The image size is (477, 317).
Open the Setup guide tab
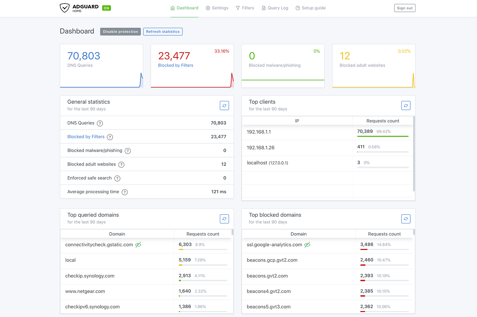tap(311, 8)
